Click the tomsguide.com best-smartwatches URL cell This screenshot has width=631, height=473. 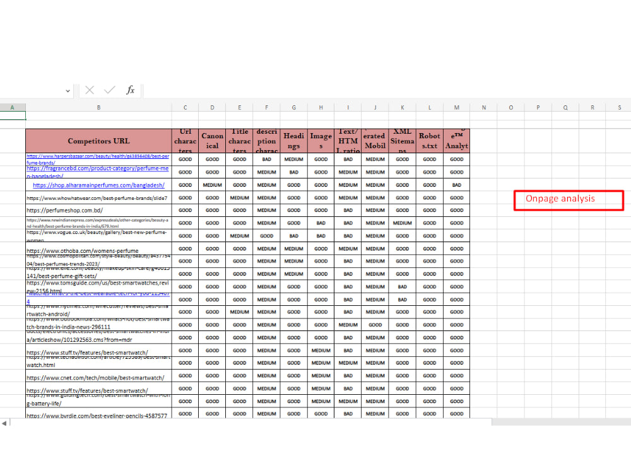(x=98, y=287)
